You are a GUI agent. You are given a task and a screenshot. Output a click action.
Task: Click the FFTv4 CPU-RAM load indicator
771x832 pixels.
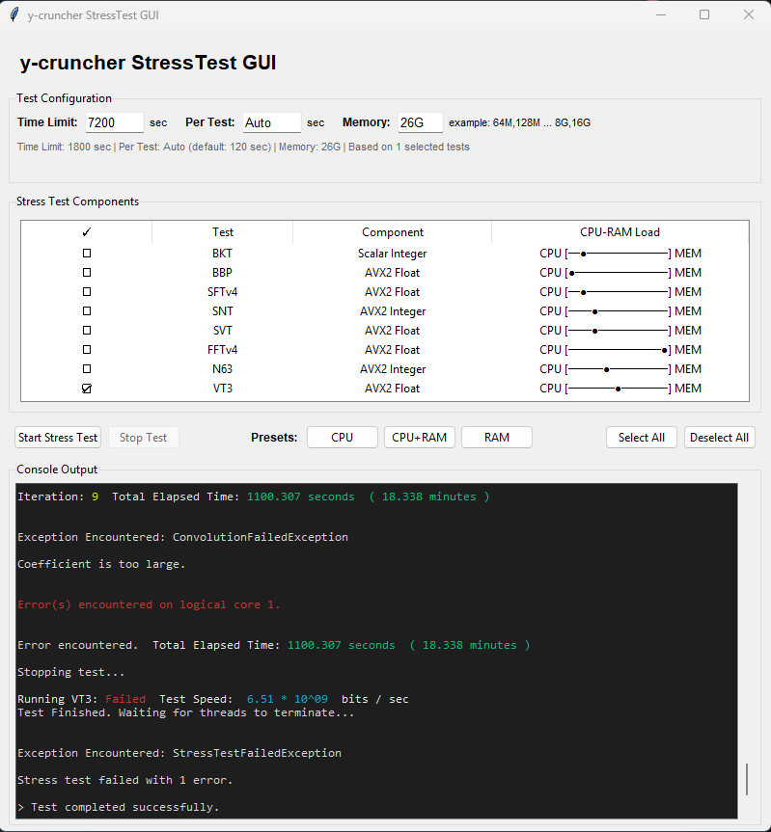[x=620, y=350]
